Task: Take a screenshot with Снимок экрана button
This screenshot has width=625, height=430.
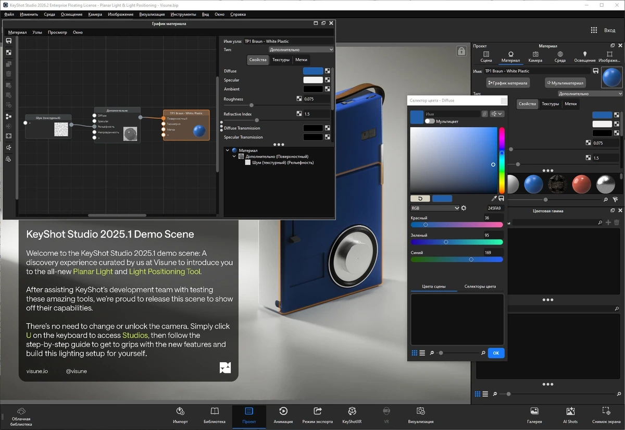Action: [x=606, y=415]
